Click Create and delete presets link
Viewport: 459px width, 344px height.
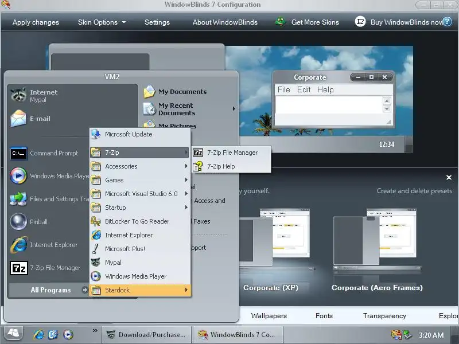coord(414,191)
